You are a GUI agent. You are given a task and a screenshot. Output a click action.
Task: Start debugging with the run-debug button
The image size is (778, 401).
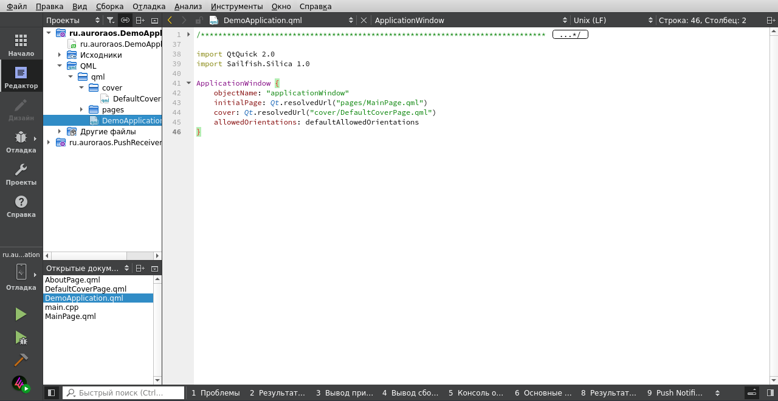pyautogui.click(x=21, y=337)
